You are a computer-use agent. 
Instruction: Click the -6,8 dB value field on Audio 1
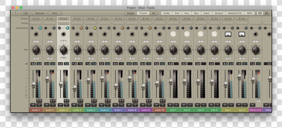coord(33,64)
